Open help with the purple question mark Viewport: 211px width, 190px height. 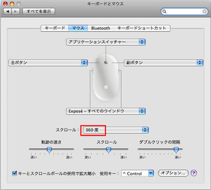194,173
